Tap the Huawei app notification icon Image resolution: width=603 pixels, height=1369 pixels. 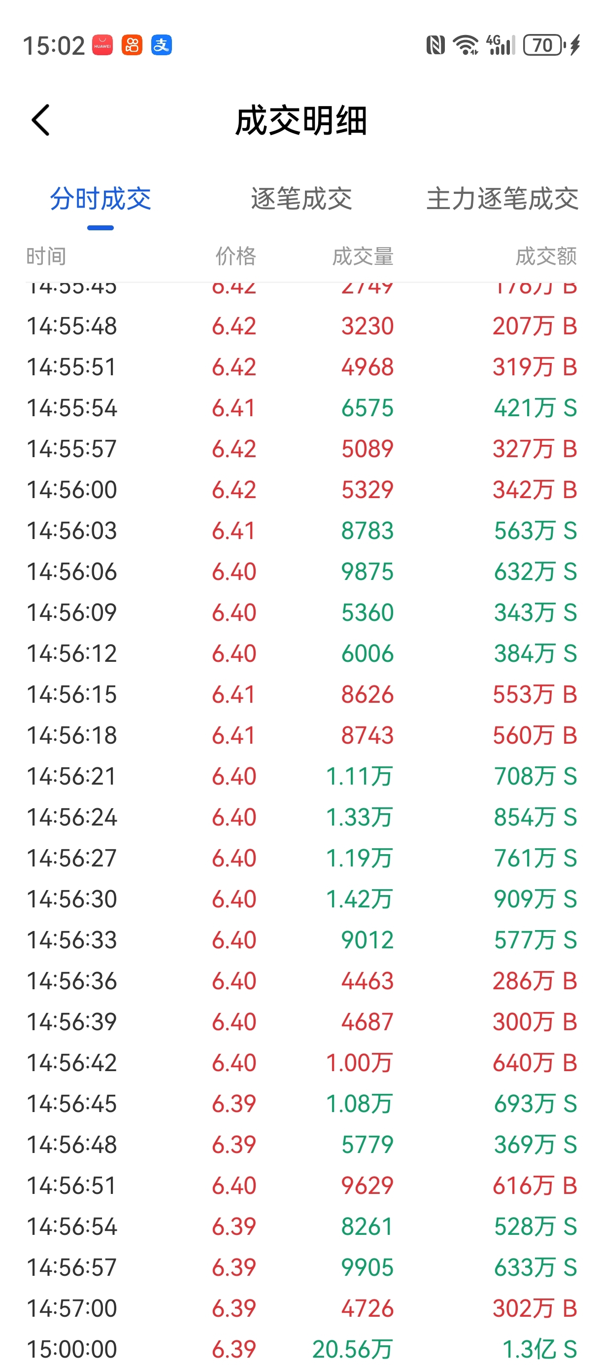click(102, 45)
